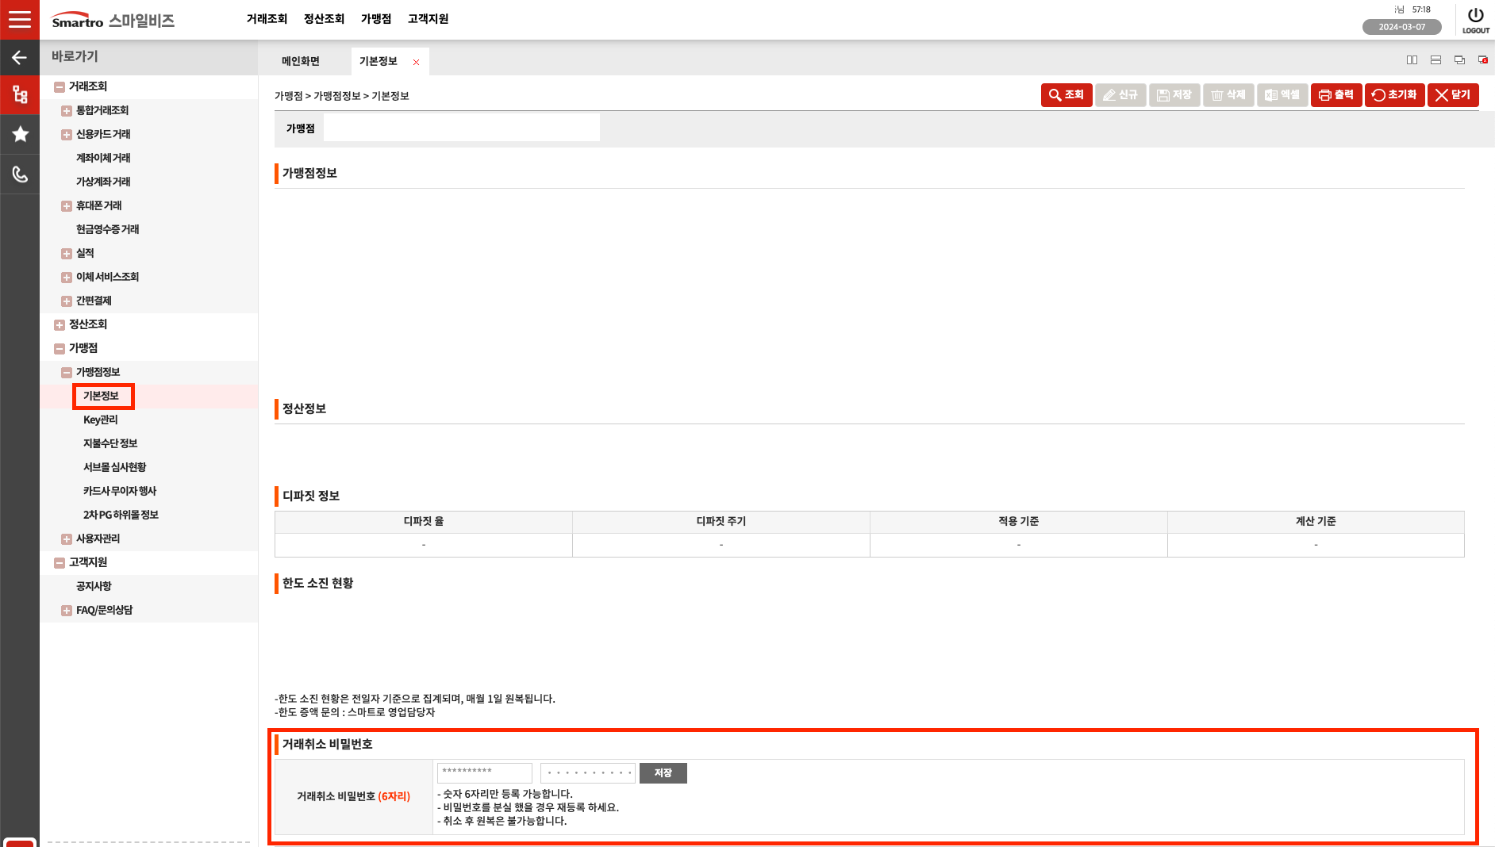Expand the 정산조회 tree node

[x=60, y=325]
